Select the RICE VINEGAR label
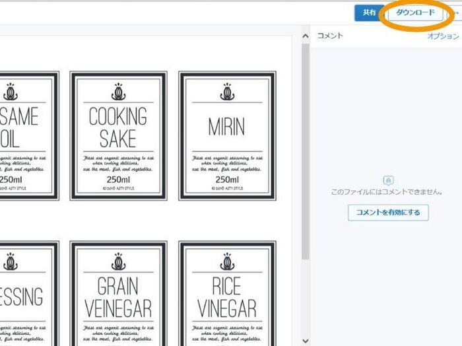462x346 pixels. (x=227, y=297)
